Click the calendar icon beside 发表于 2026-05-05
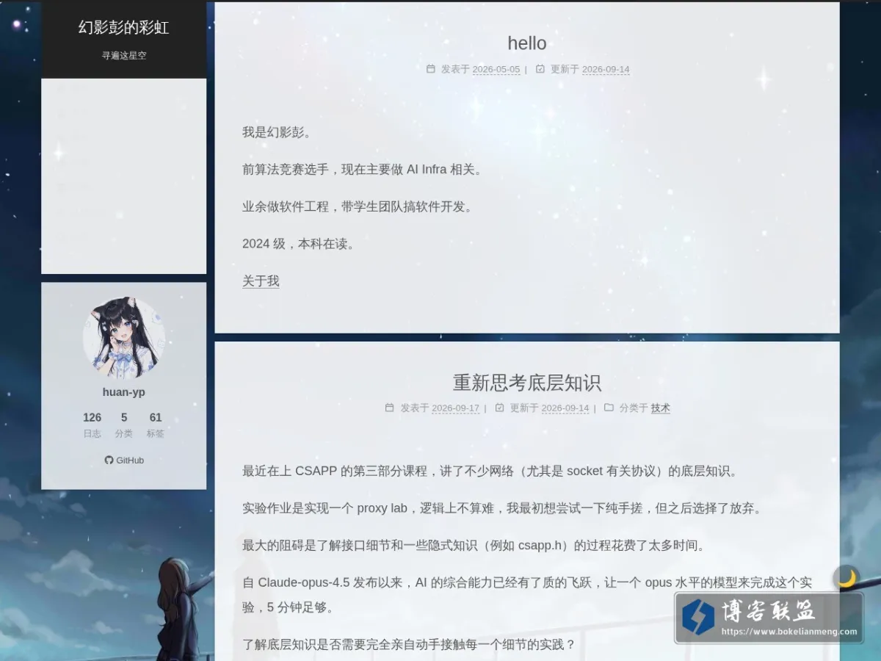This screenshot has height=661, width=881. coord(431,69)
